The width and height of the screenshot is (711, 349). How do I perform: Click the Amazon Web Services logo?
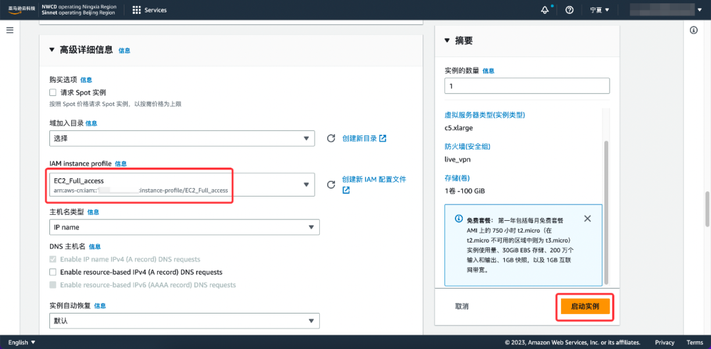[21, 9]
